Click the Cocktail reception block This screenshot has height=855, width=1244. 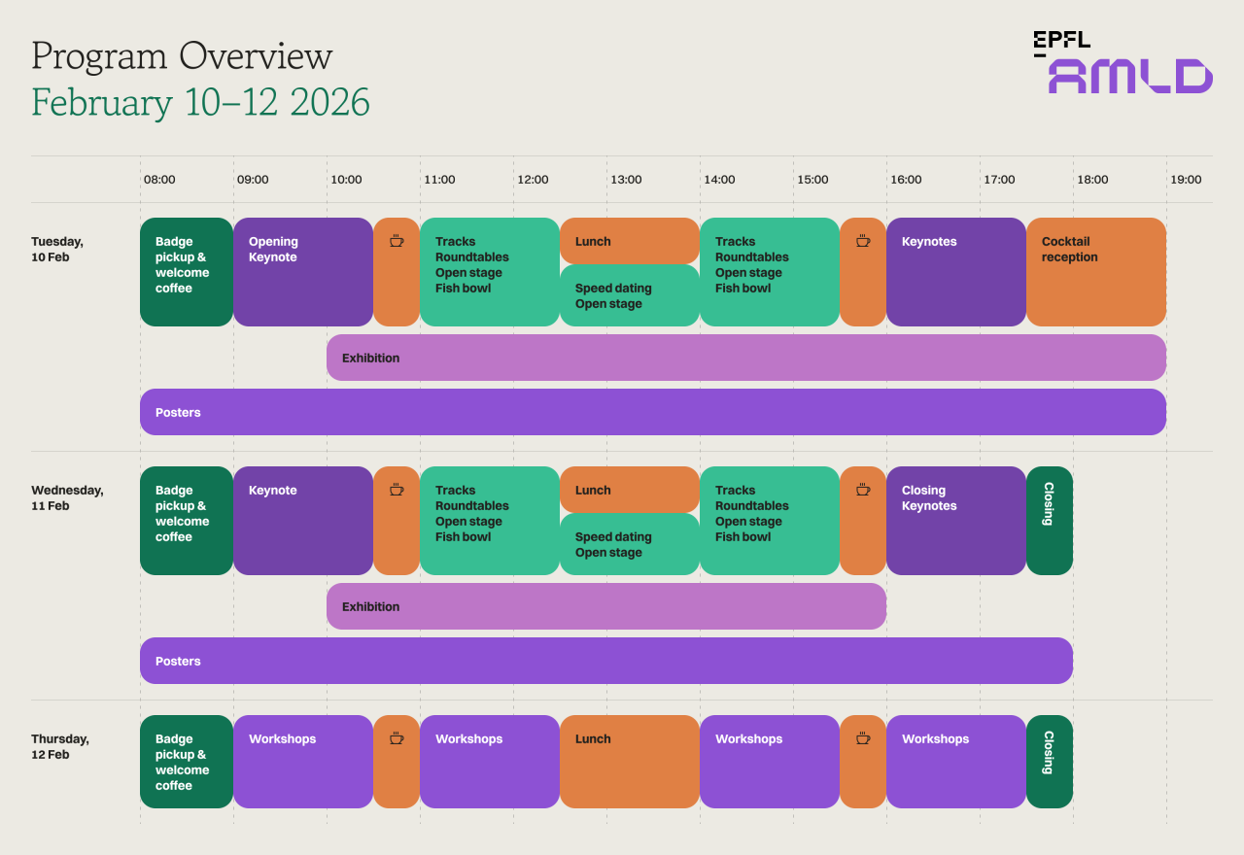point(1096,272)
